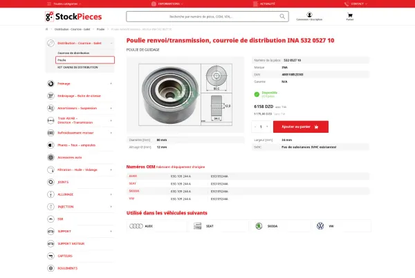Viewport: 415px width, 278px height.
Task: Open the ACTUALITÉ menu item
Action: [264, 4]
